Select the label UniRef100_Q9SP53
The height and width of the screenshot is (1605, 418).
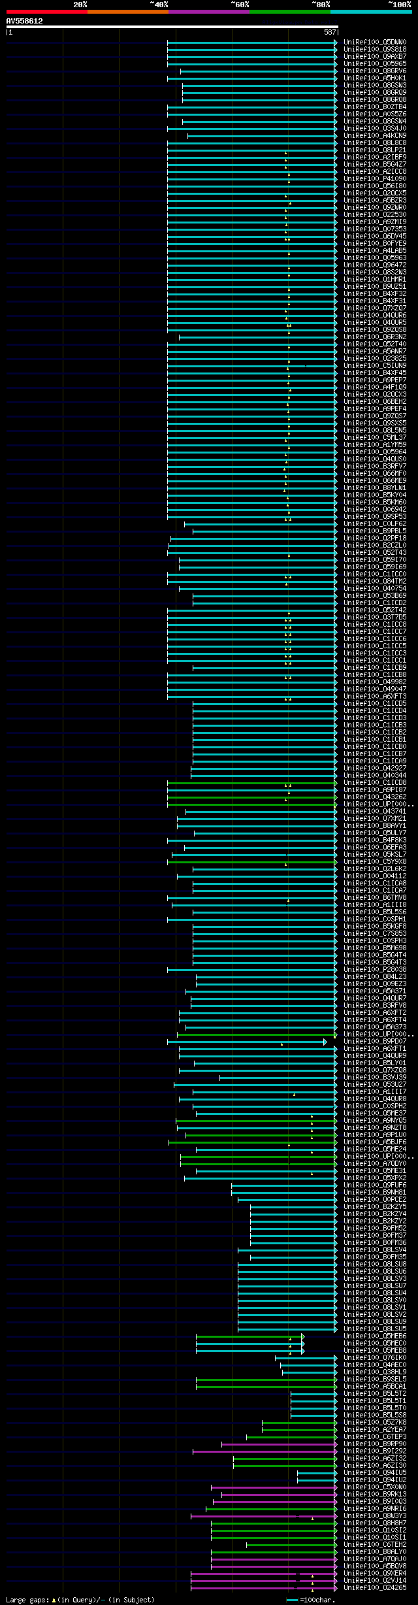tap(375, 517)
